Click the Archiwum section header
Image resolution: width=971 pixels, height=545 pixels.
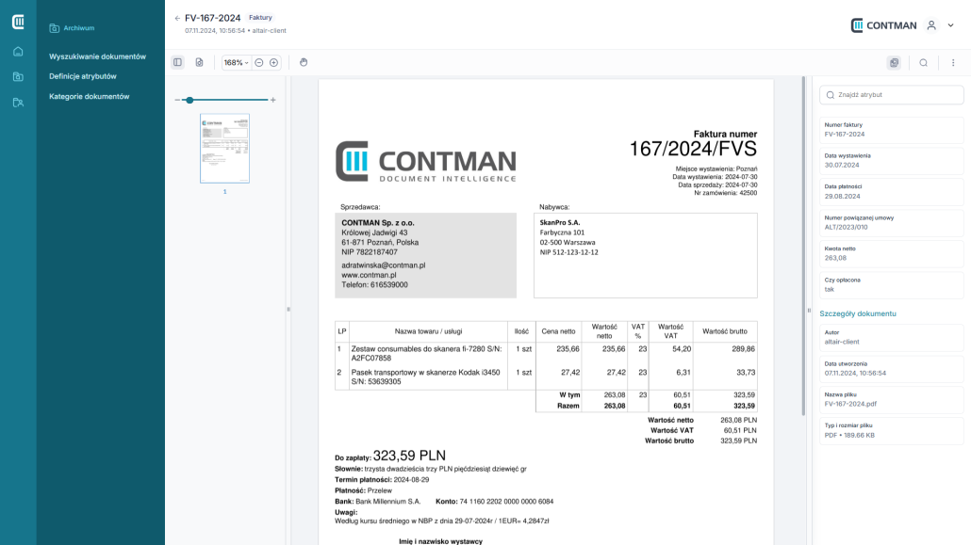point(72,28)
